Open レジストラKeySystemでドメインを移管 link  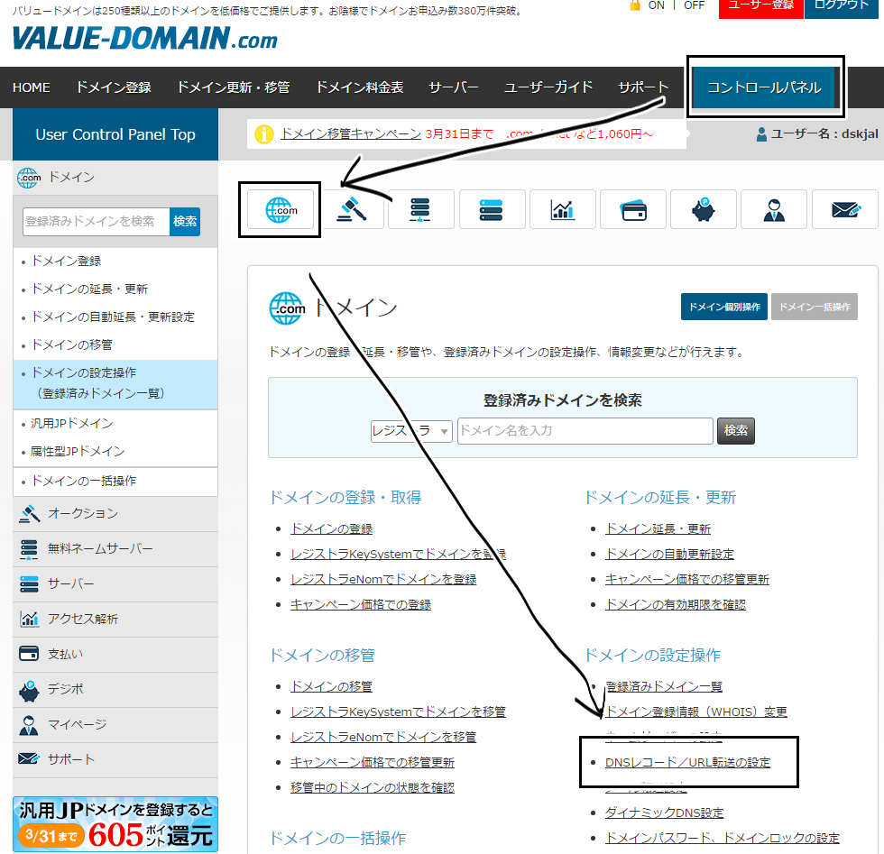tap(398, 712)
